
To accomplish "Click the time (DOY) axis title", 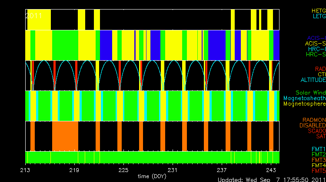I will [152, 176].
